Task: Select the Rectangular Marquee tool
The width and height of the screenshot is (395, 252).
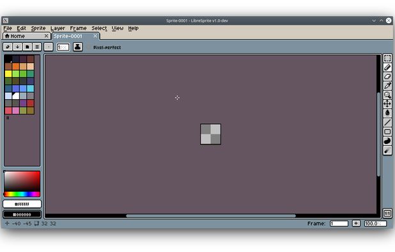Action: pos(387,58)
